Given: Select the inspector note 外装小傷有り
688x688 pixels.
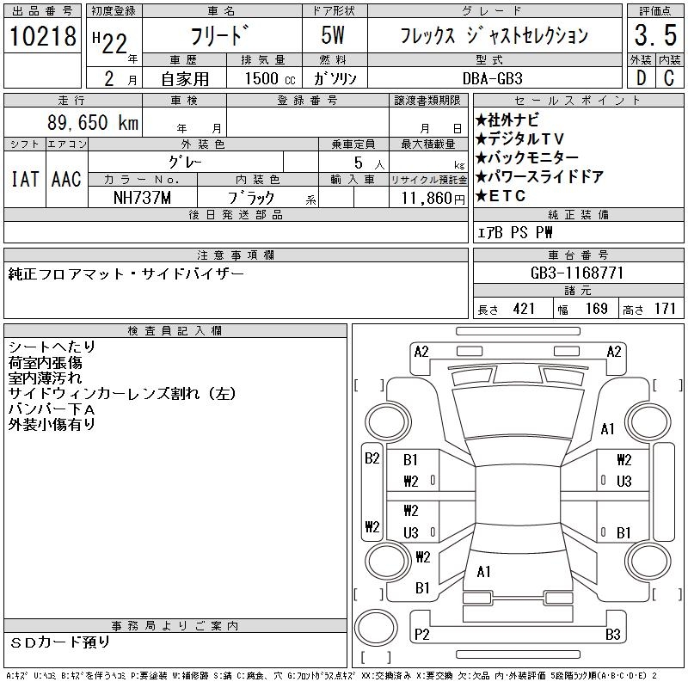Looking at the screenshot, I should coord(52,424).
